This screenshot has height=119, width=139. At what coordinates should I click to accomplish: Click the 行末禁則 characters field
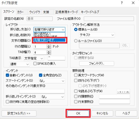pyautogui.click(x=115, y=102)
